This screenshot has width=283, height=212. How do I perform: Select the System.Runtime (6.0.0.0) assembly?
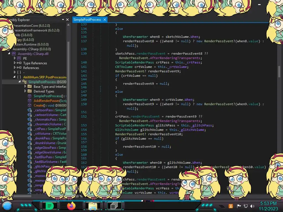32,44
